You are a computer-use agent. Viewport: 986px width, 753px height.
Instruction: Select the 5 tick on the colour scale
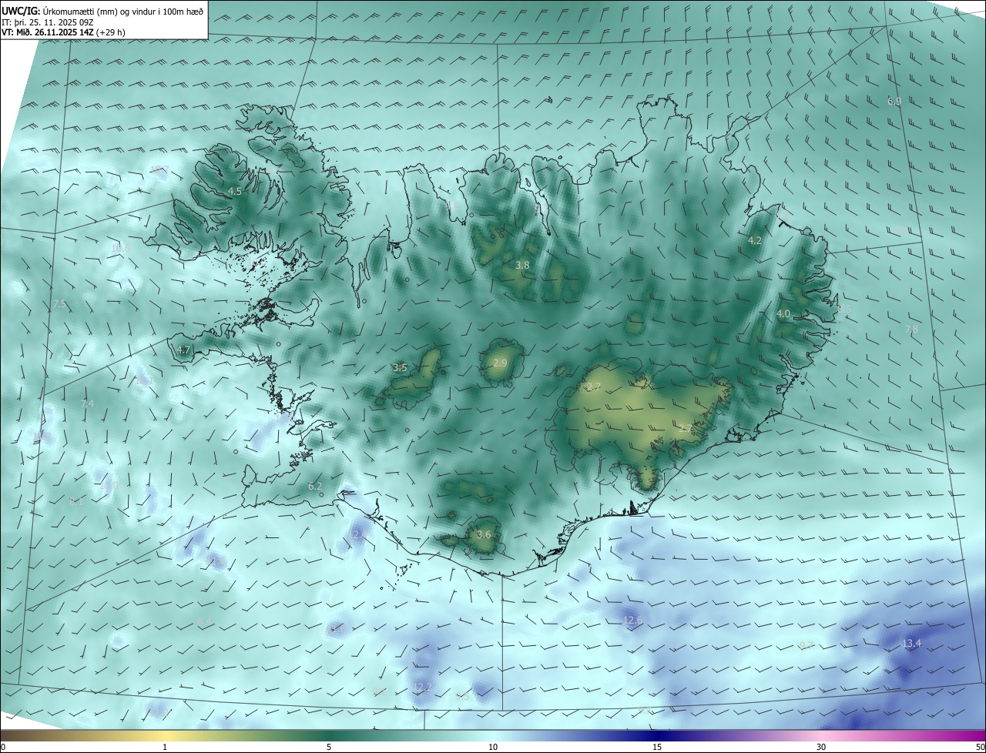(x=329, y=747)
